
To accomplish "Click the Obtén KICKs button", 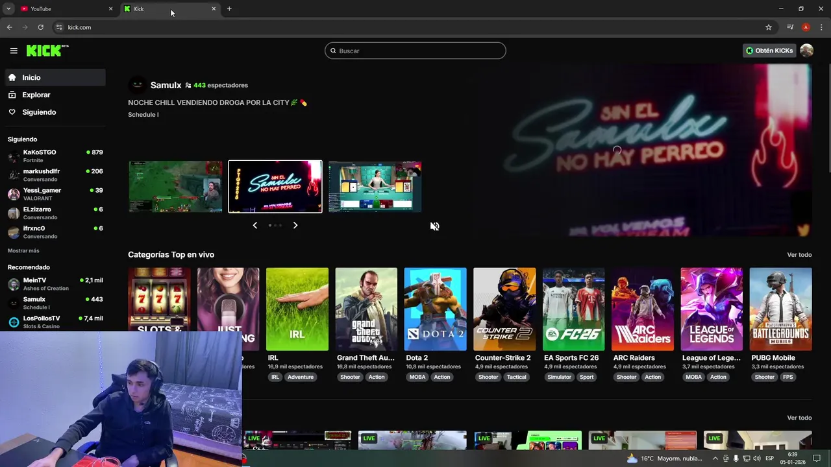I will [769, 51].
